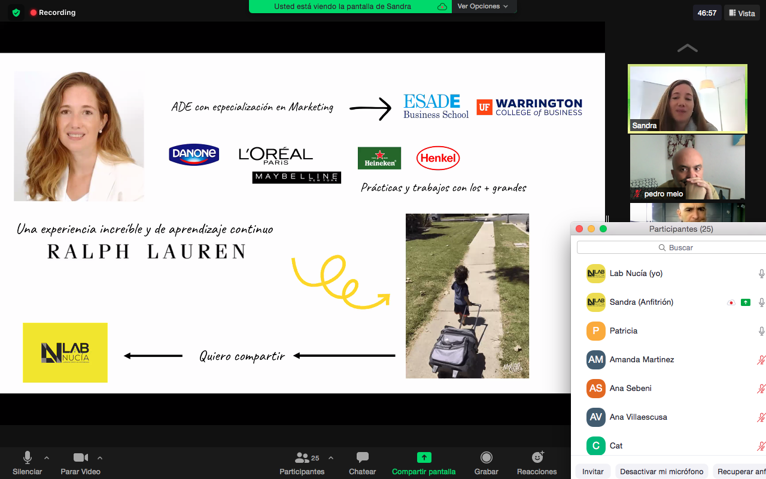Switch layout with the Vista button
The height and width of the screenshot is (479, 766).
(742, 13)
